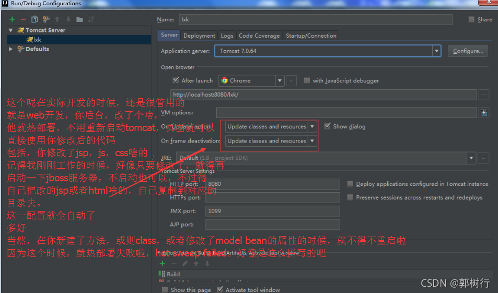498x293 pixels.
Task: Click the HTTP port field 8080
Action: pos(272,184)
